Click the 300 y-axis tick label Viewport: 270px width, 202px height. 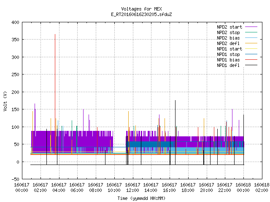pyautogui.click(x=15, y=57)
